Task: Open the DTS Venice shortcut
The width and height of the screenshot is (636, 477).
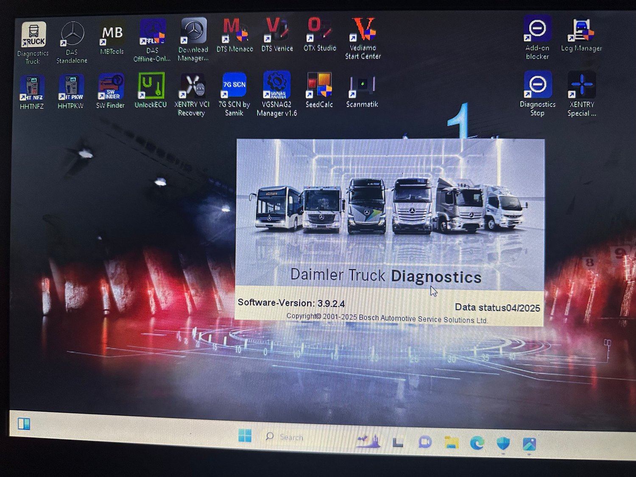Action: click(x=277, y=34)
